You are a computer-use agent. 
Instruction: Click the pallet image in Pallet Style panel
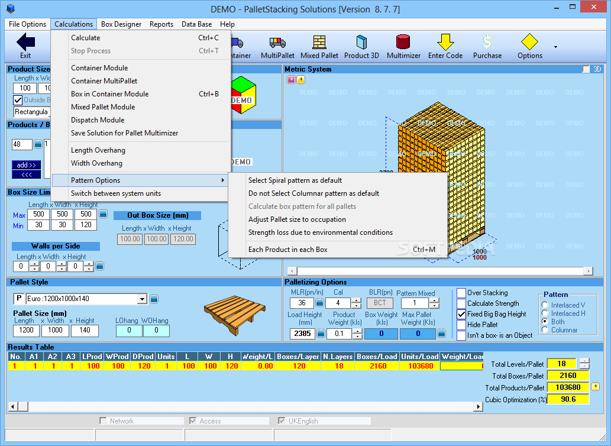point(234,315)
